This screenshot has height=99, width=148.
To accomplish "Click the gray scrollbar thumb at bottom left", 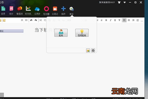I will click(x=2, y=95).
